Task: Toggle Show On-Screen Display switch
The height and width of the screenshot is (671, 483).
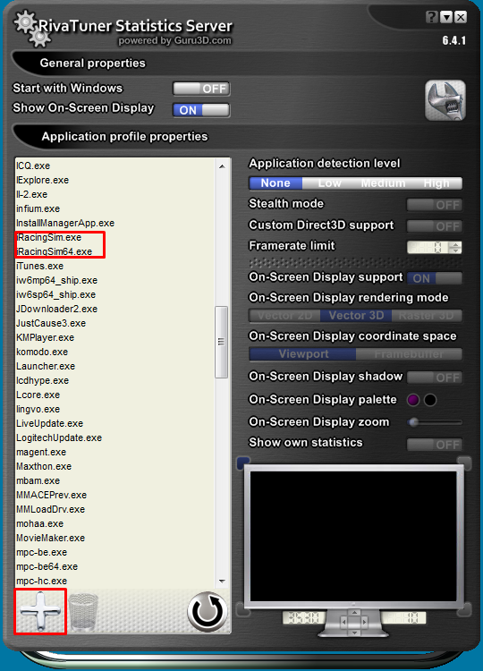Action: (201, 110)
